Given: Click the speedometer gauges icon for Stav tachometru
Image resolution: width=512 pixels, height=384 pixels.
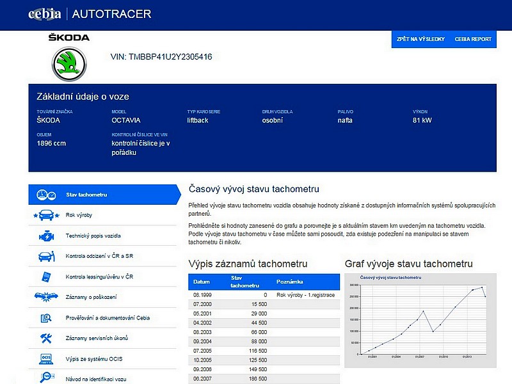Looking at the screenshot, I should pos(46,195).
